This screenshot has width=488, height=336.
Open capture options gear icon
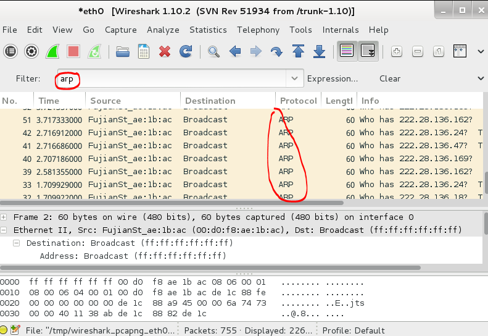(x=31, y=51)
